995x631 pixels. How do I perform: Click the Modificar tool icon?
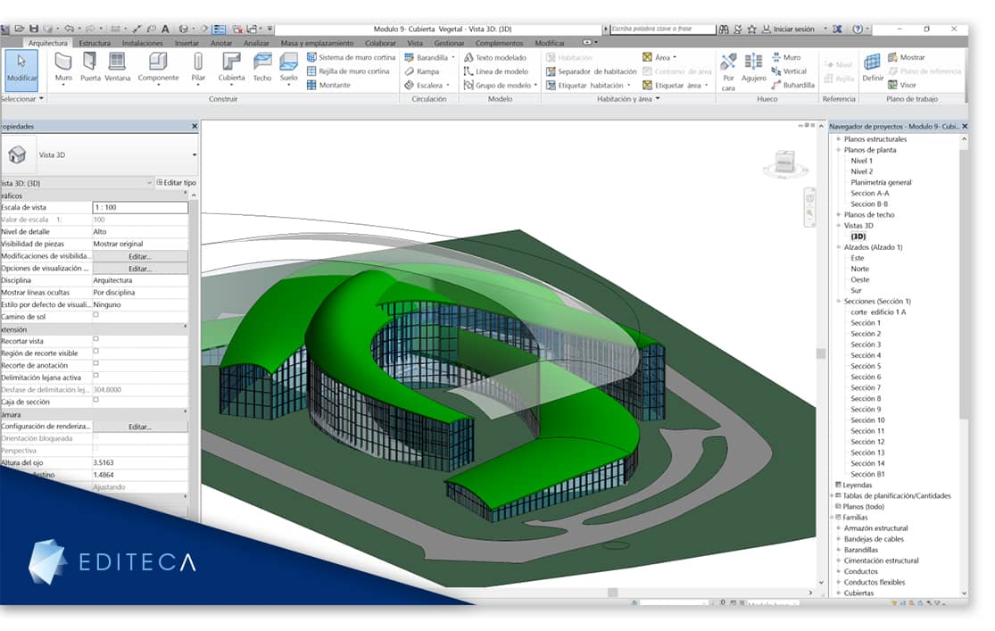point(21,70)
